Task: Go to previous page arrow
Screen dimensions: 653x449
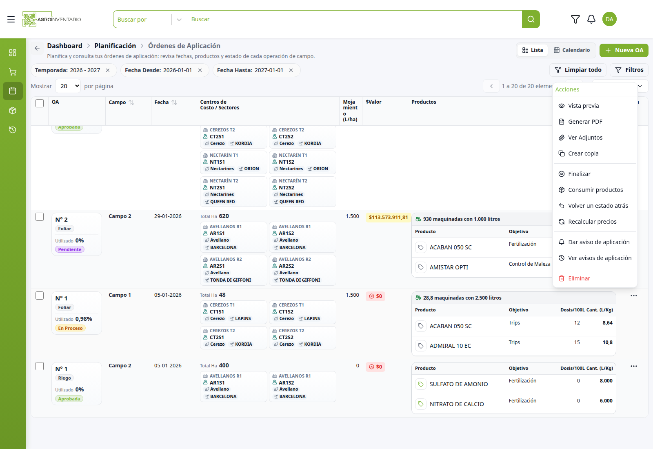Action: click(491, 86)
